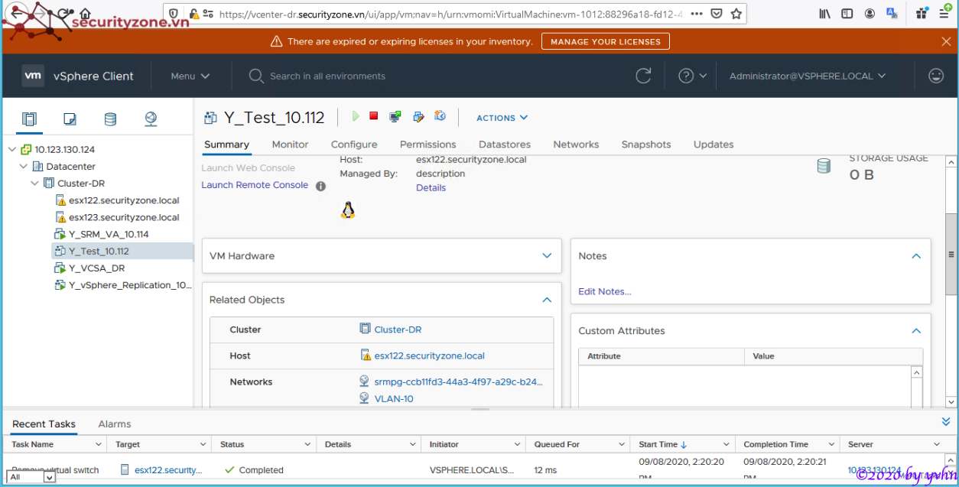
Task: Open Firefox hamburger menu
Action: (946, 14)
